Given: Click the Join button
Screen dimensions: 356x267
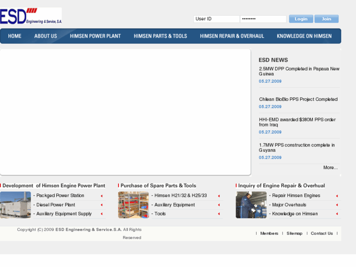Looking at the screenshot, I should point(327,19).
